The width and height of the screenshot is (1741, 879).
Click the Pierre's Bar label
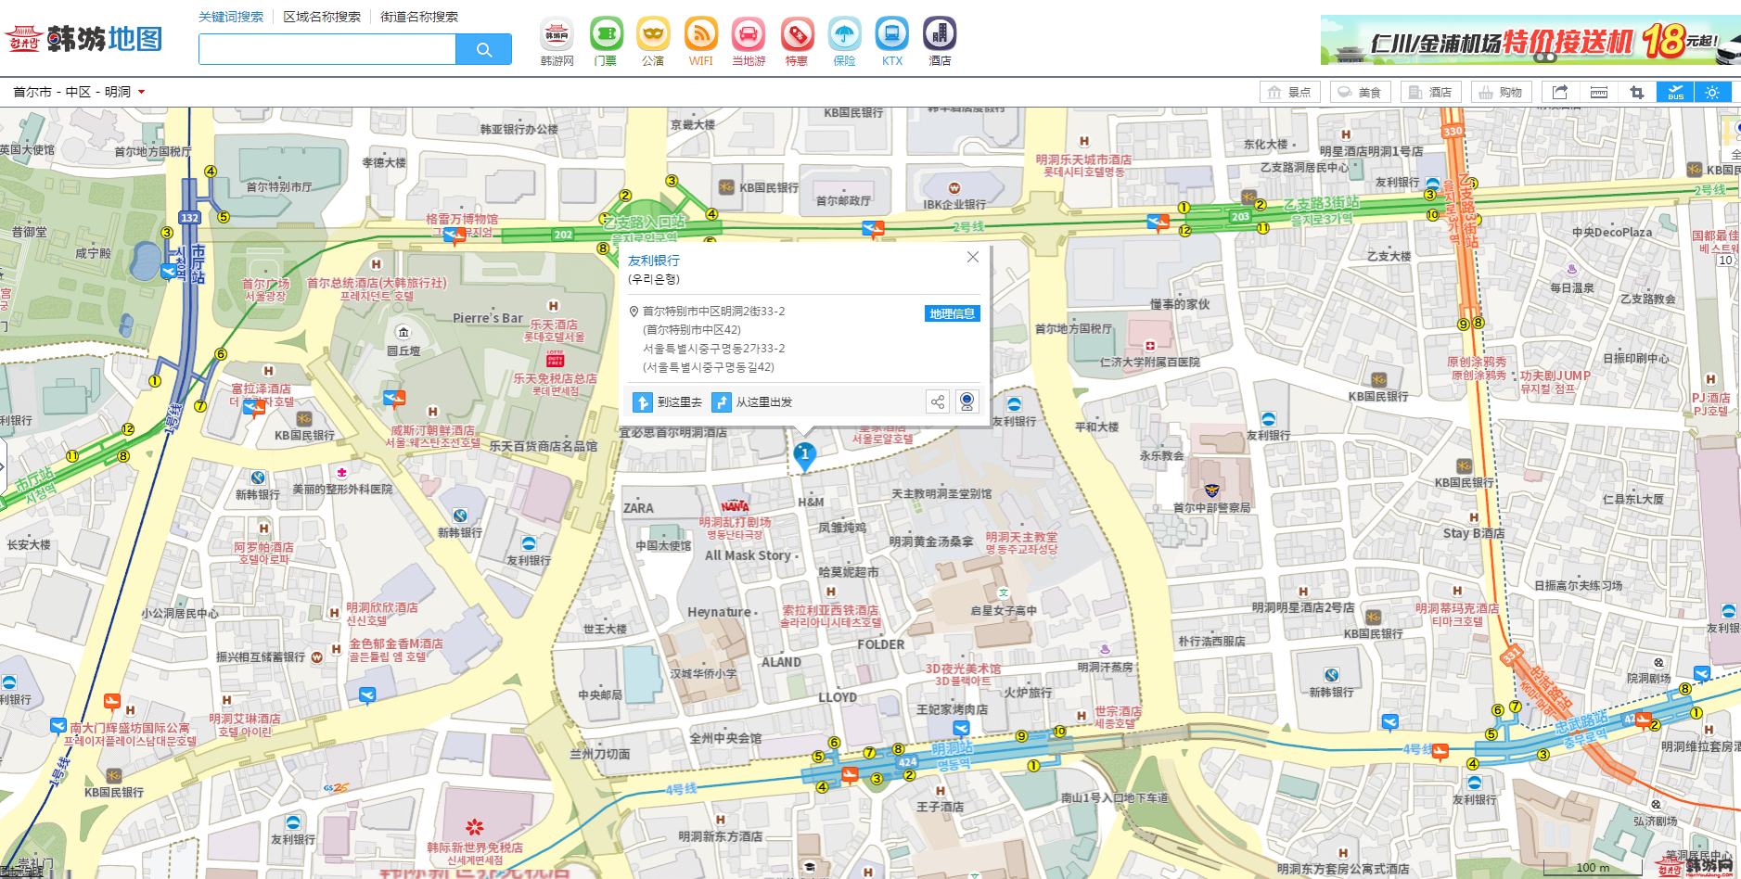click(488, 318)
